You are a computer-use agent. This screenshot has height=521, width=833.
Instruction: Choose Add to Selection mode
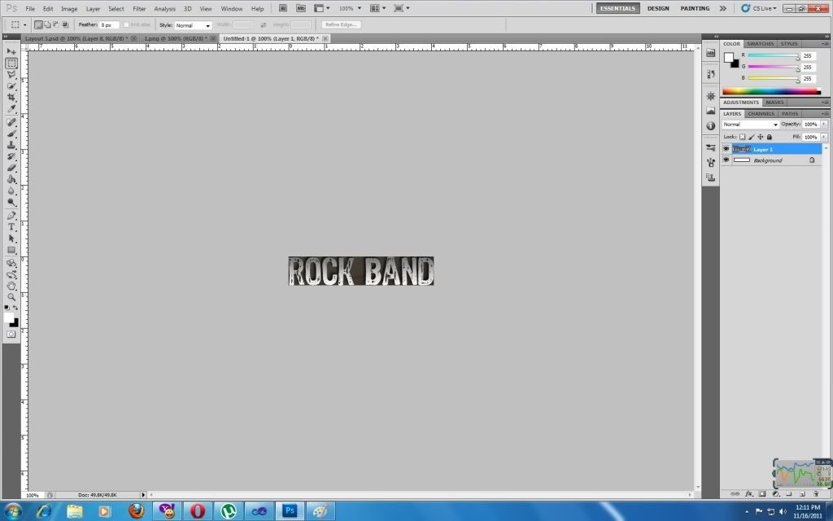(x=47, y=24)
